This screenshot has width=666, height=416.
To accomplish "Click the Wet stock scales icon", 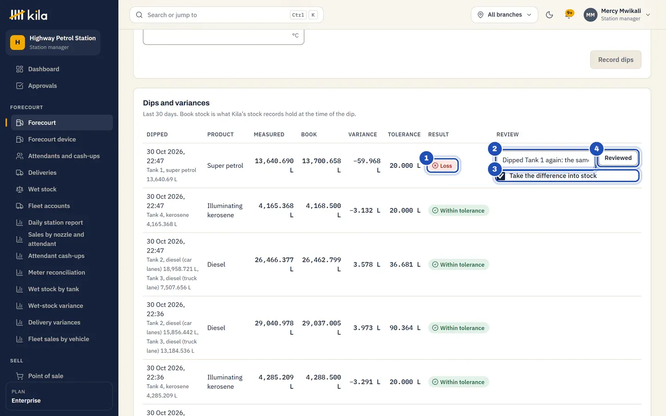I will coord(19,190).
